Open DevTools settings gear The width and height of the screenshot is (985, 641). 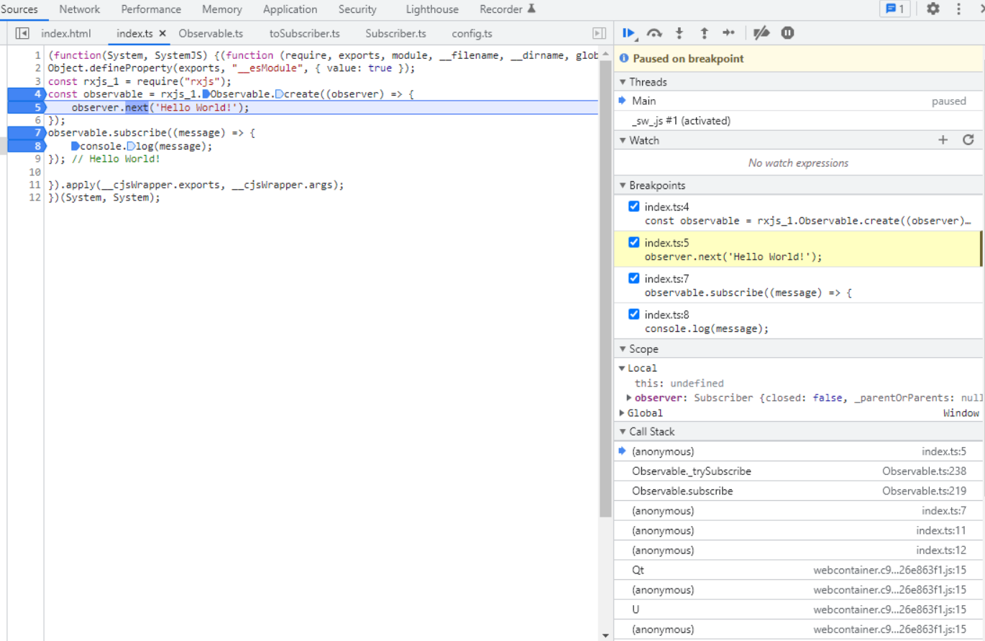[933, 9]
